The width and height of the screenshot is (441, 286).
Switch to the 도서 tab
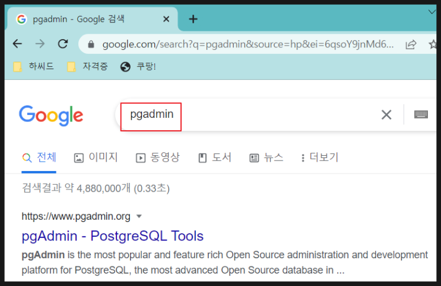tap(215, 157)
